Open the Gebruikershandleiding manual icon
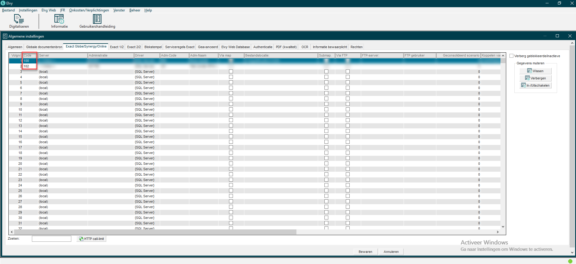576x264 pixels. (x=97, y=19)
